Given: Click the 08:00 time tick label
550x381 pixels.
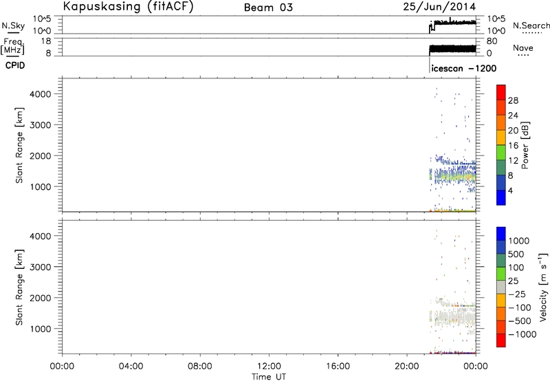Looking at the screenshot, I should coord(199,367).
